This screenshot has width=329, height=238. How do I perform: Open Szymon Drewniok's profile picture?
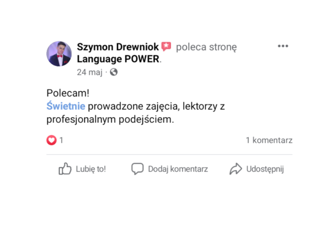[x=59, y=54]
